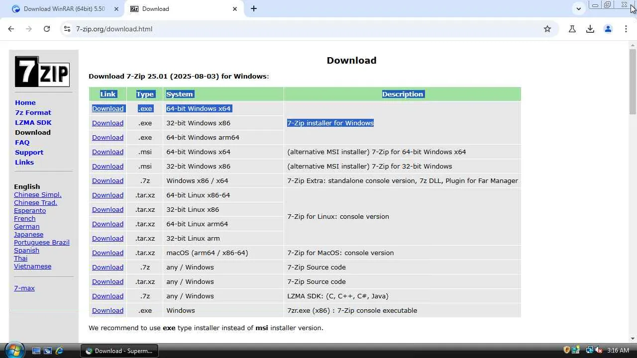
Task: Go to Home in the sidebar
Action: pyautogui.click(x=25, y=102)
